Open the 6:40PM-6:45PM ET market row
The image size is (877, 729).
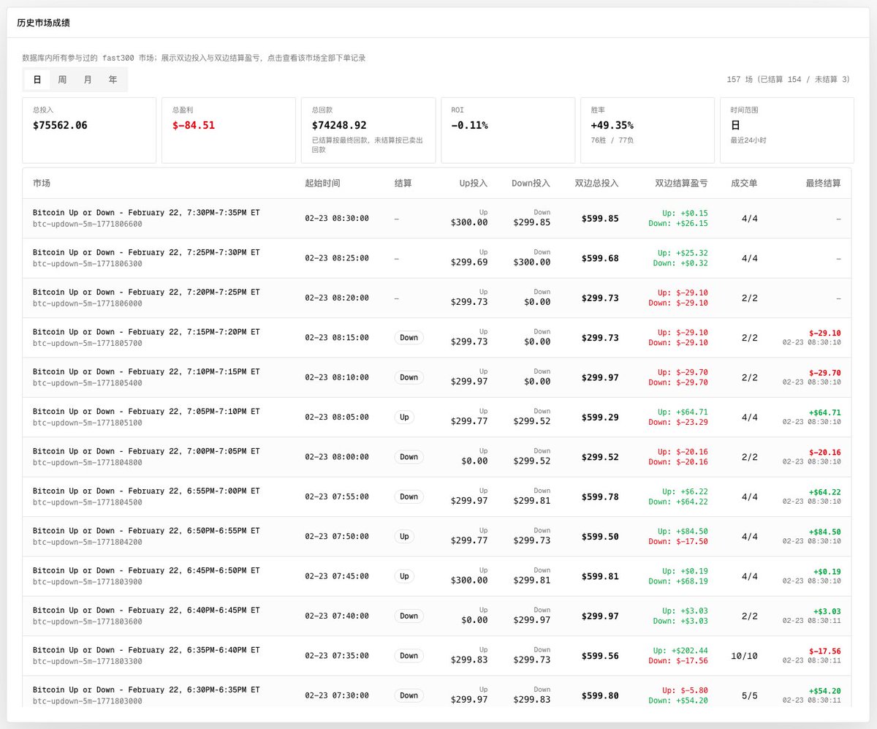437,616
